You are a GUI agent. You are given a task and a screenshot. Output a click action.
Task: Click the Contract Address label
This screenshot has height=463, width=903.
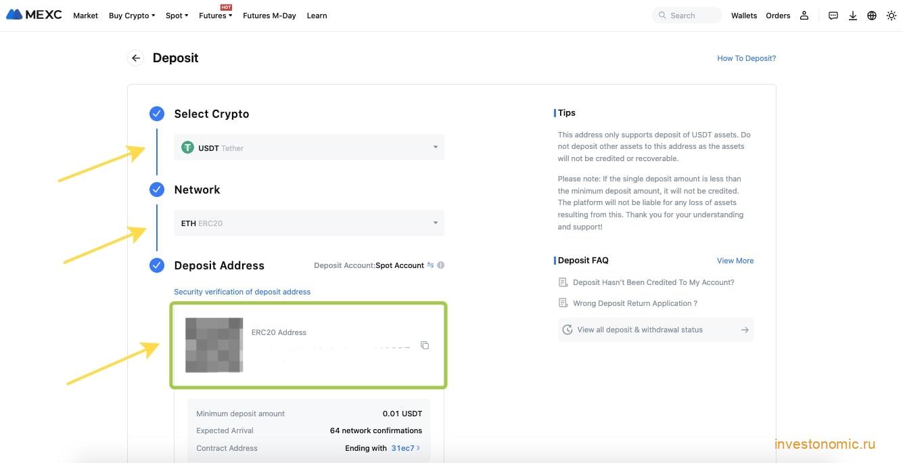(x=227, y=448)
